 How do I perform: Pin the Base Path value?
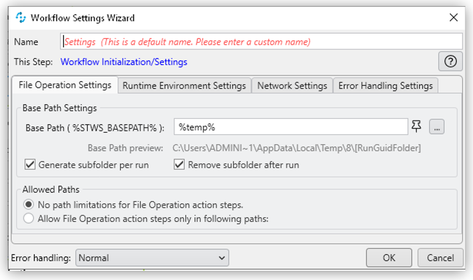click(416, 126)
